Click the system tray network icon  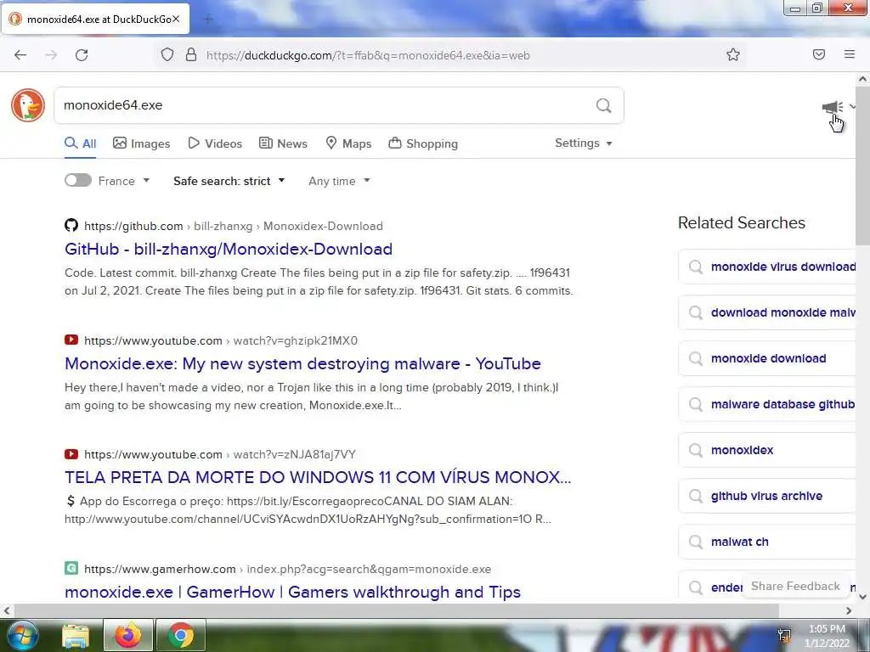[x=784, y=635]
